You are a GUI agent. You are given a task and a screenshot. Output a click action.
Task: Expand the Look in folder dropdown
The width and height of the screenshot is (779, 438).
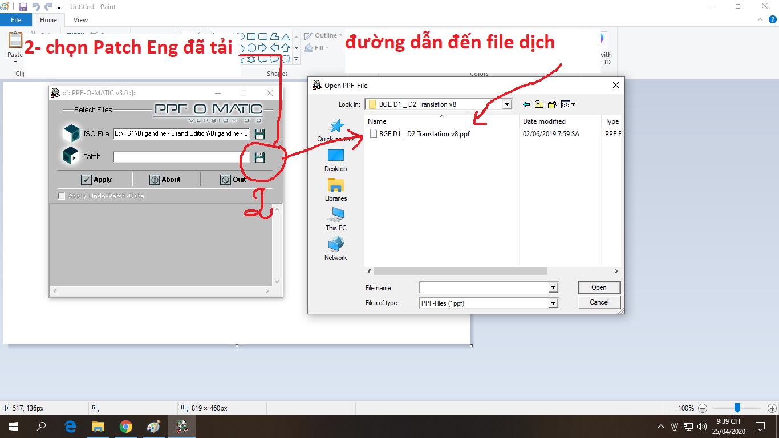tap(507, 104)
